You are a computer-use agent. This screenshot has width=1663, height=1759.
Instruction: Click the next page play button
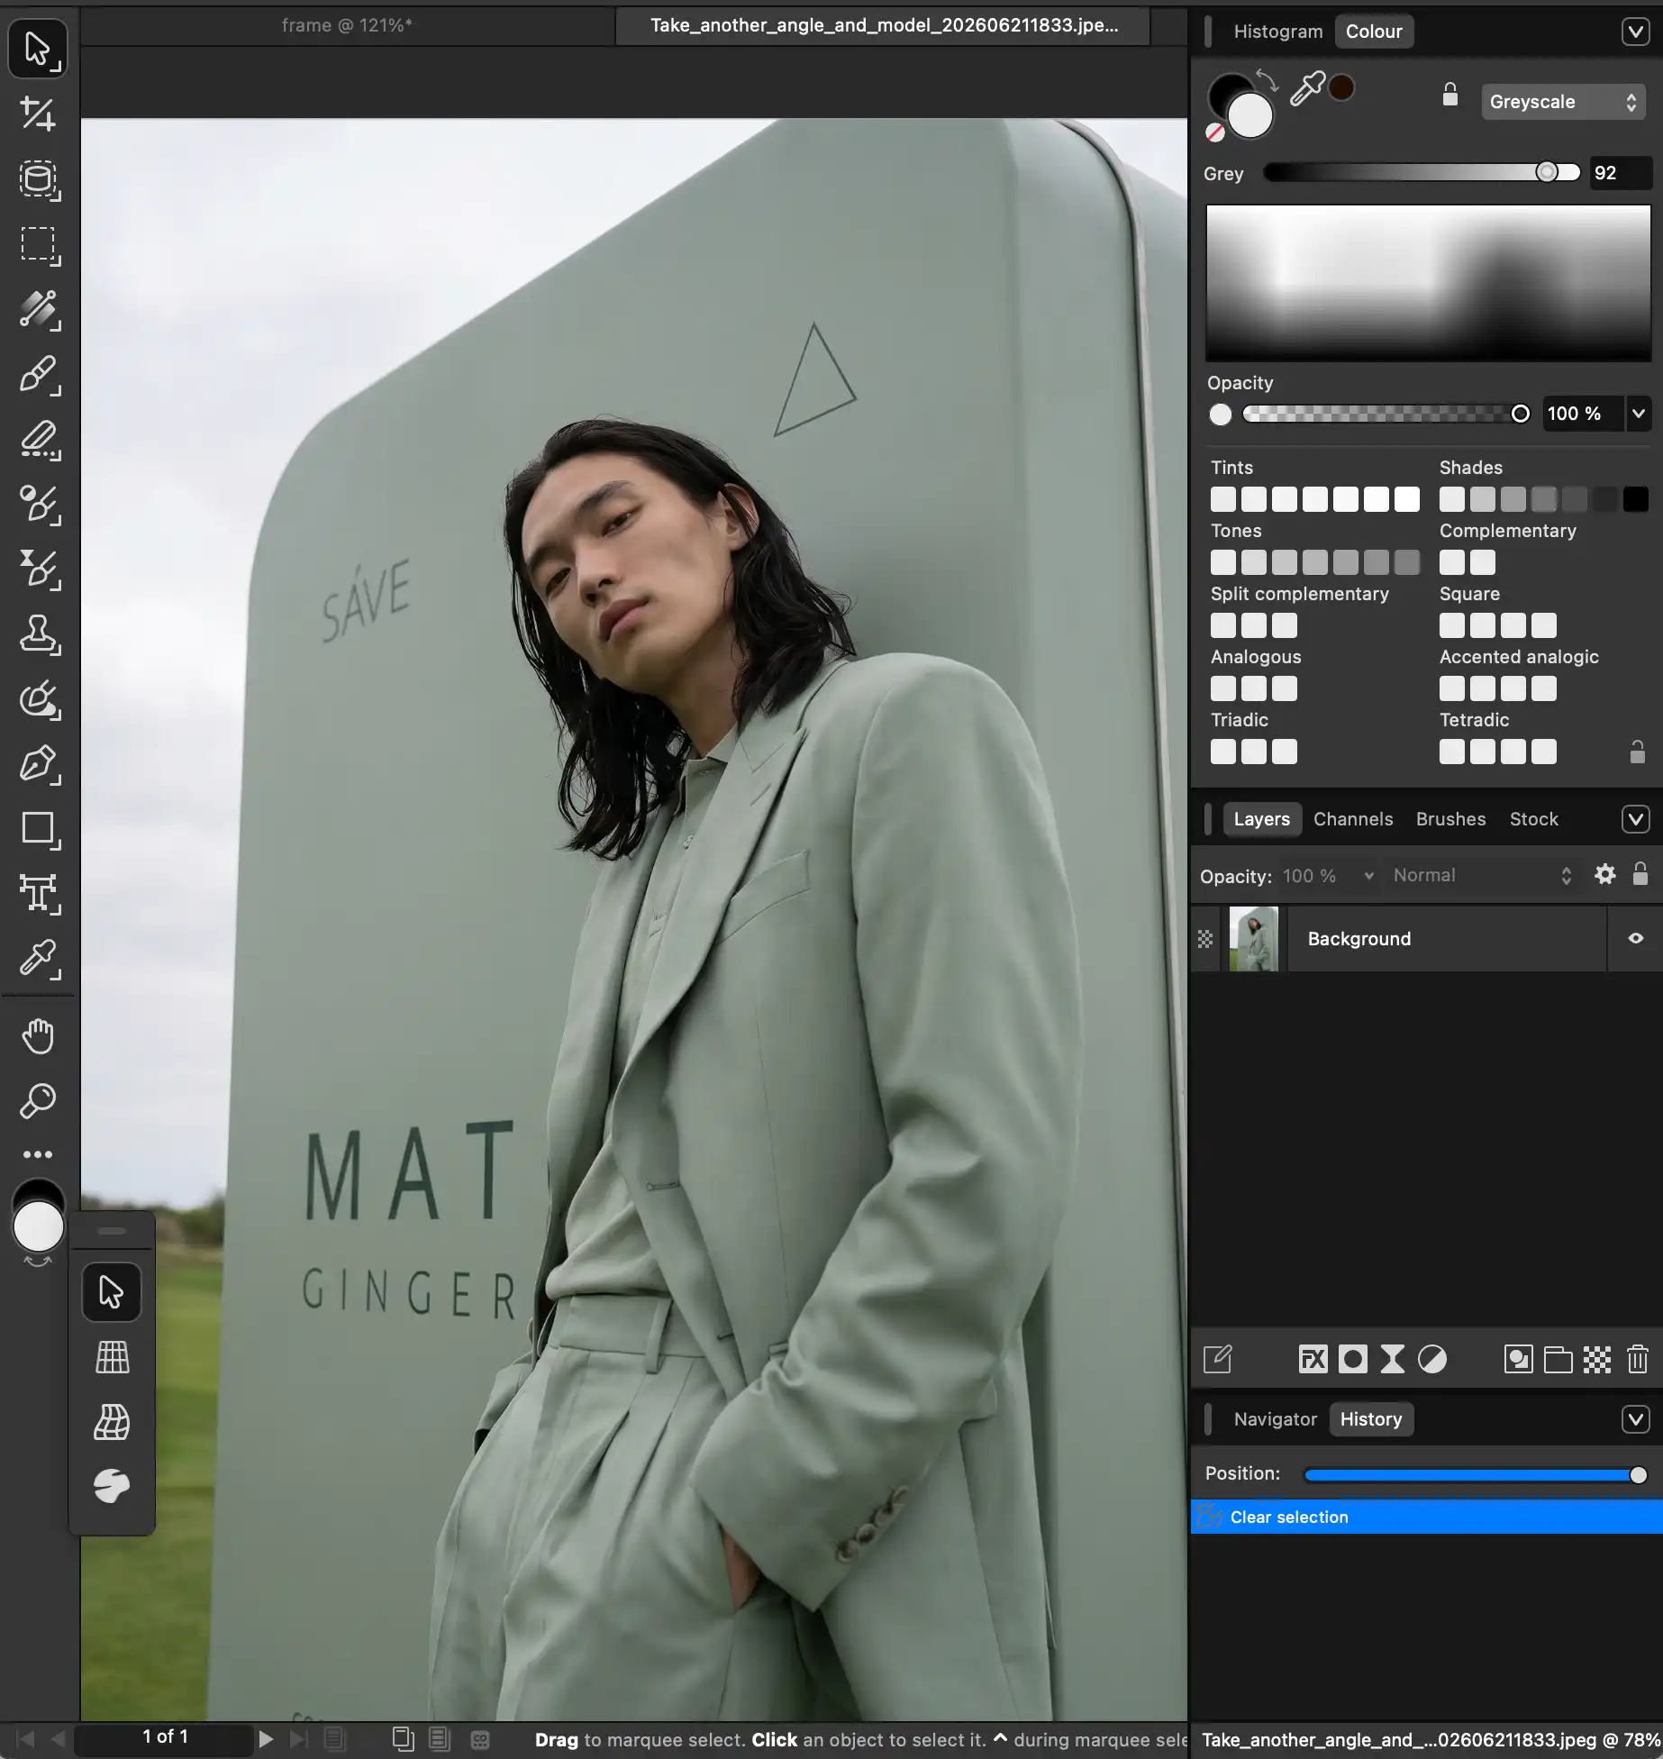point(266,1739)
